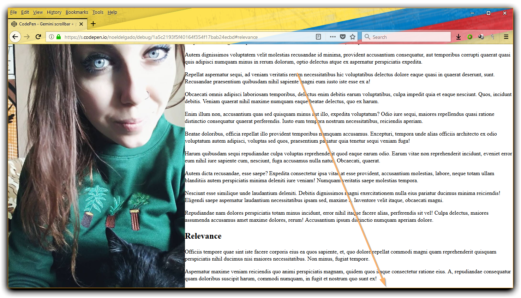Click paragraph starting 'Enim illum non'
Screen dimensions: 521x298
click(x=340, y=118)
